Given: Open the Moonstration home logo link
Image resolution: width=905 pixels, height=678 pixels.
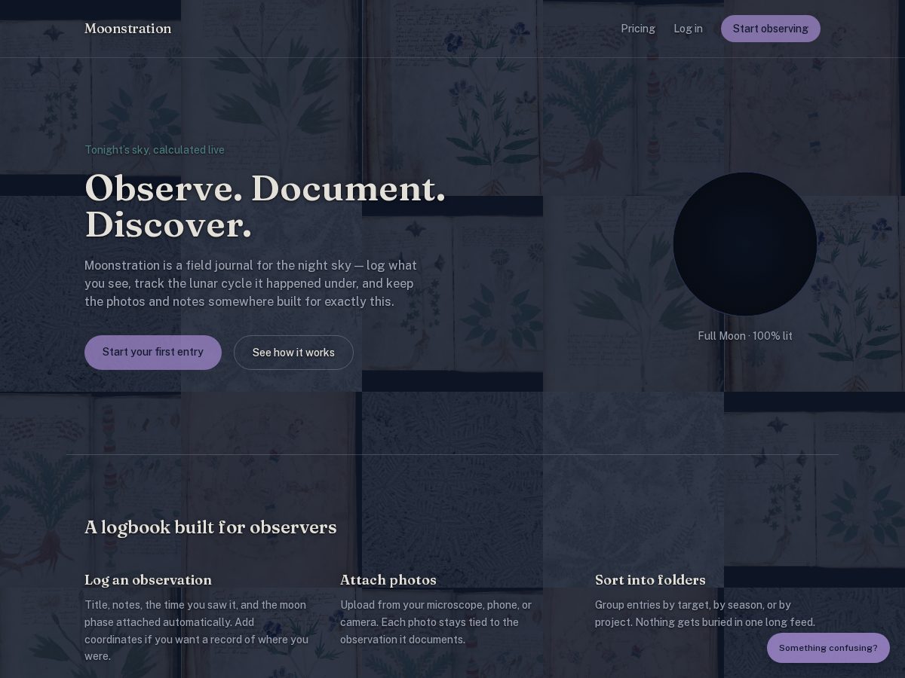Looking at the screenshot, I should click(x=128, y=29).
